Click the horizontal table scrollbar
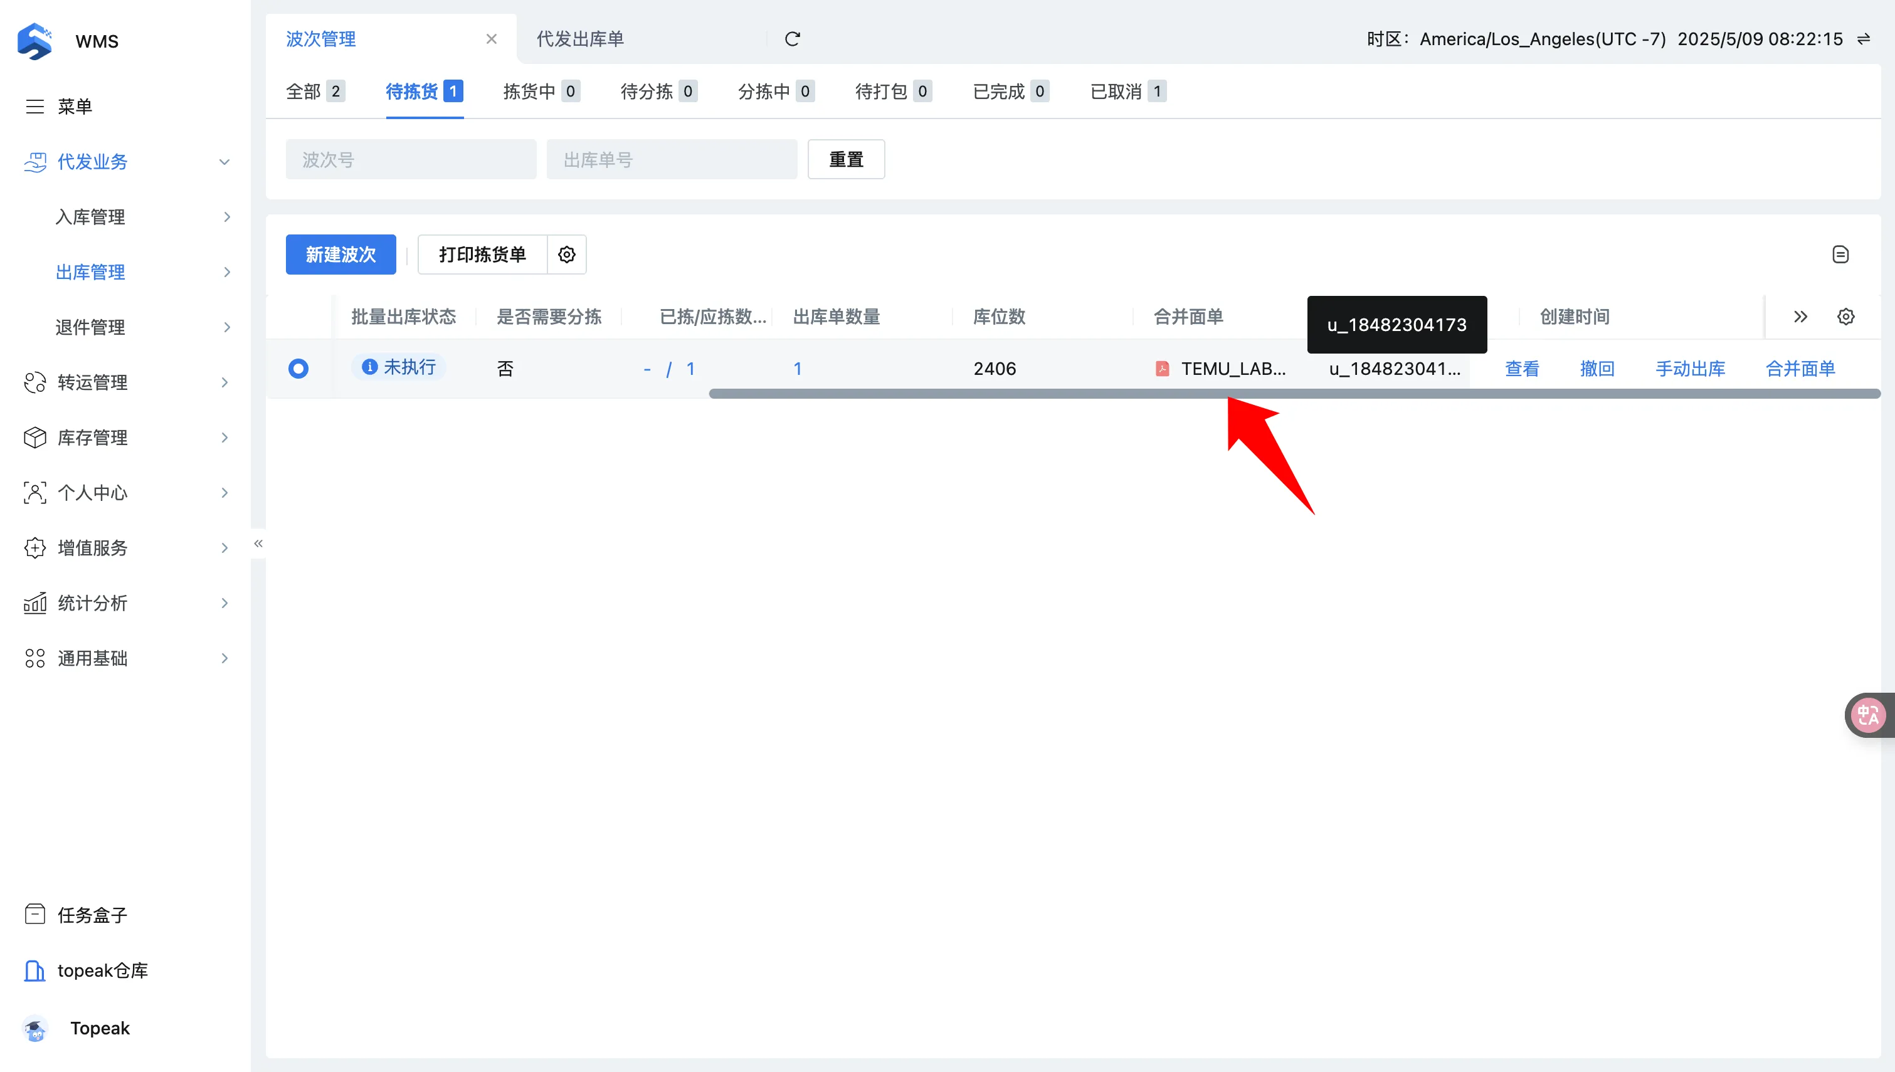The image size is (1895, 1072). (1294, 394)
